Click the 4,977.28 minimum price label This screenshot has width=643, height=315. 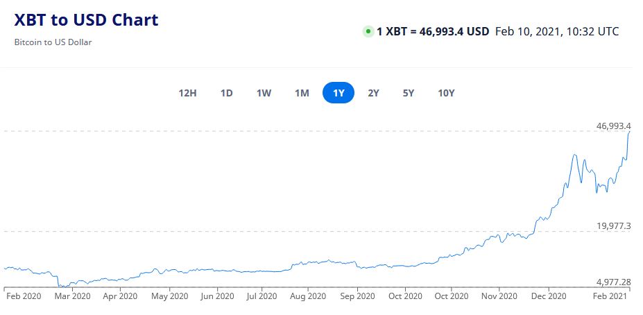tap(613, 281)
